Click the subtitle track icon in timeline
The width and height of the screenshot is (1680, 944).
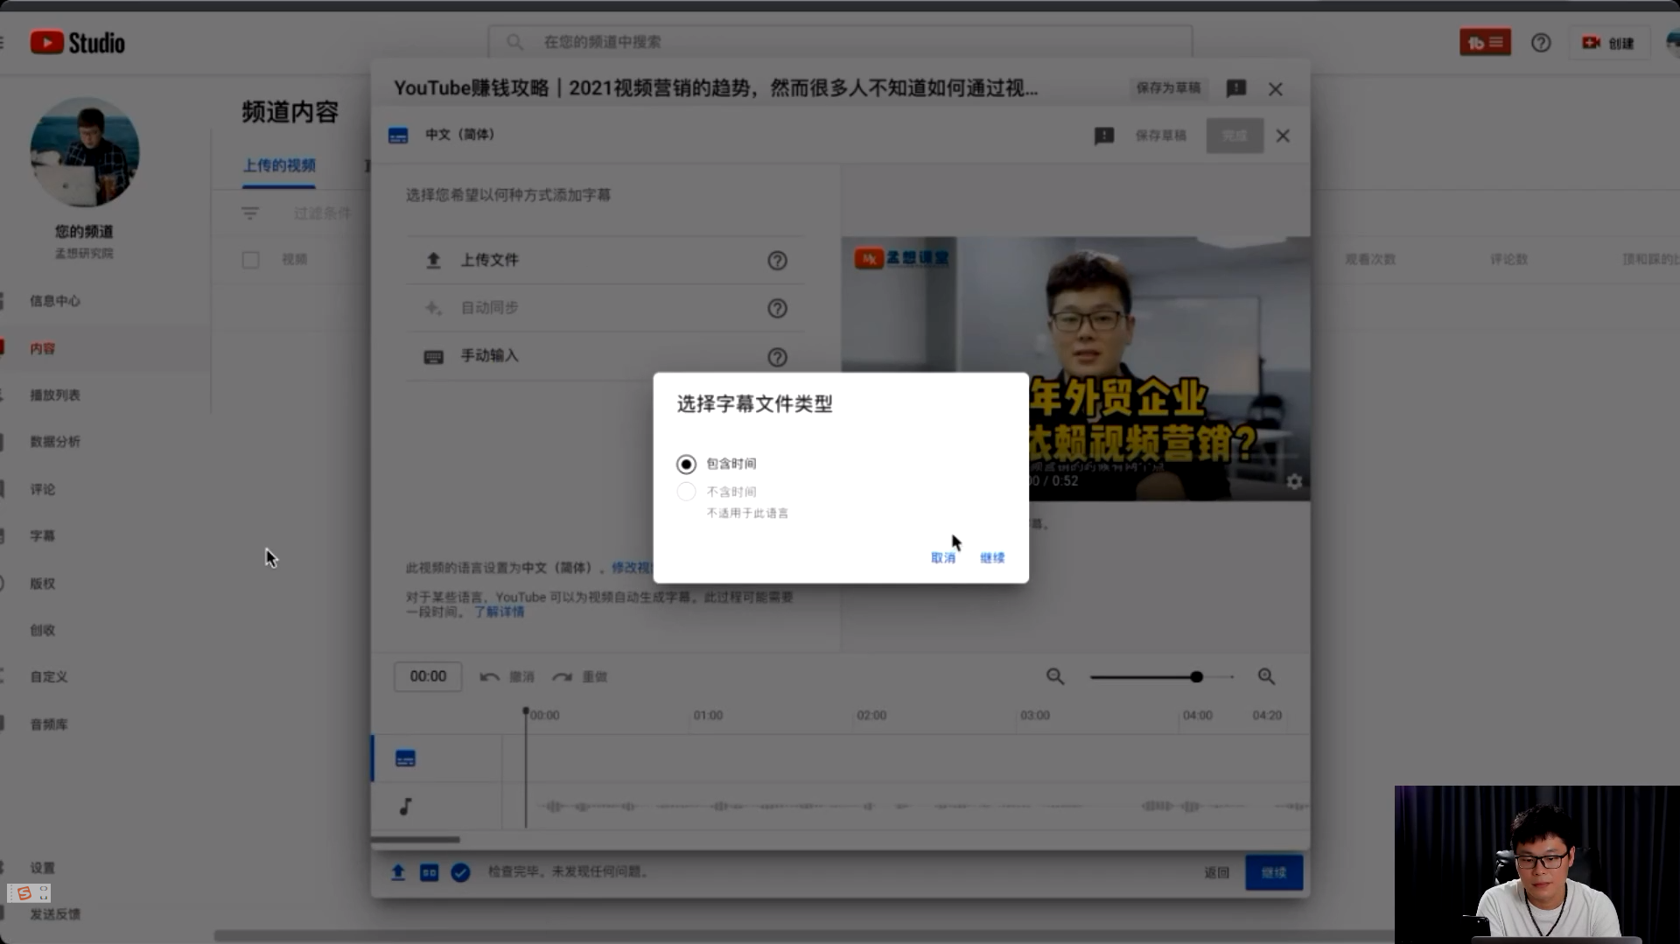pos(405,759)
